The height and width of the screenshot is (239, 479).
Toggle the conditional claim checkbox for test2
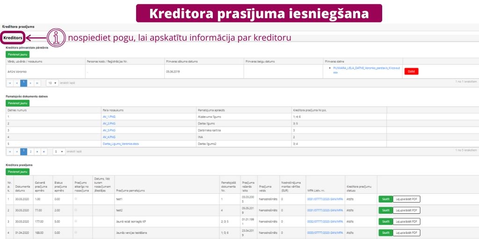point(76,210)
